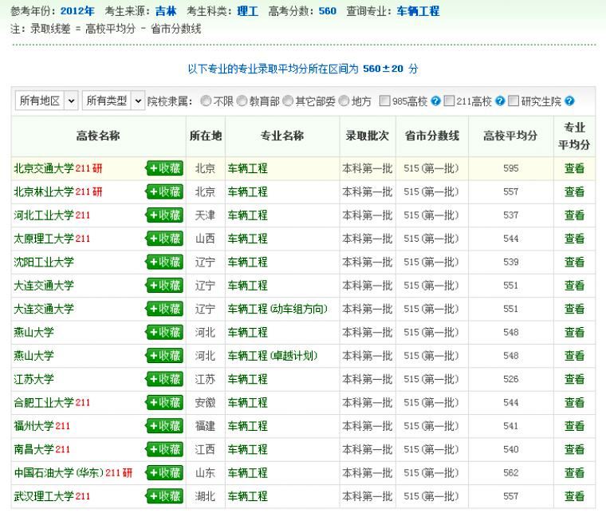
Task: Open 合肥工业大学 link
Action: (44, 403)
